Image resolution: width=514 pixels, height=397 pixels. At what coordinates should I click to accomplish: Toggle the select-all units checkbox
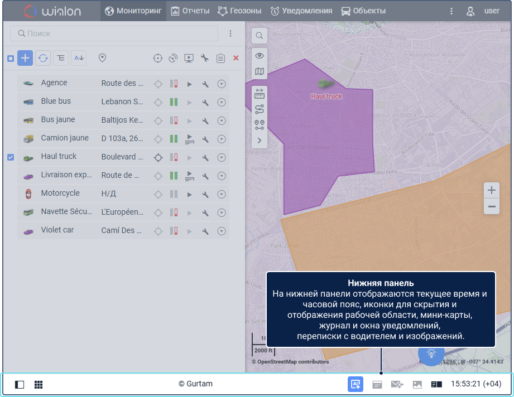[x=11, y=59]
